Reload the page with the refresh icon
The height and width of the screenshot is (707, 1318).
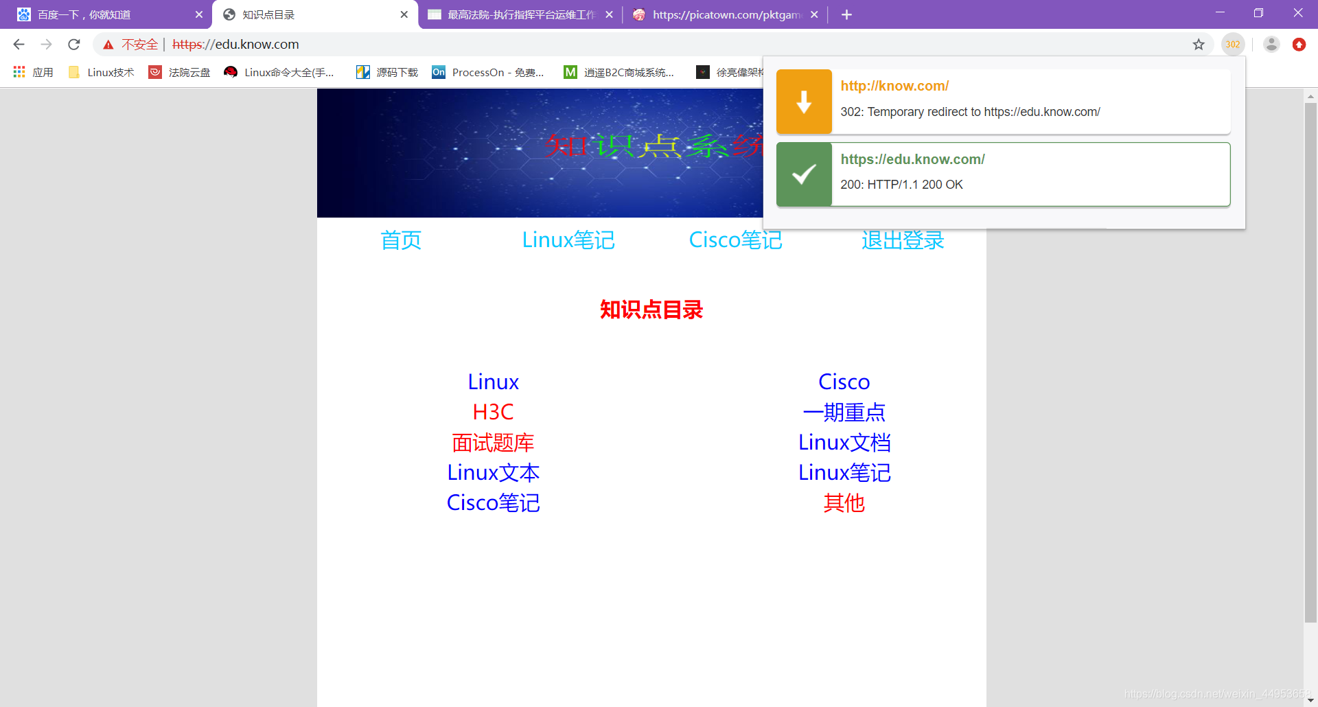[73, 44]
